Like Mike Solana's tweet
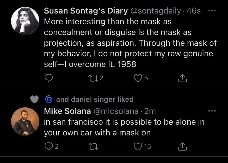Viewport: 228px width, 163px height. (137, 146)
